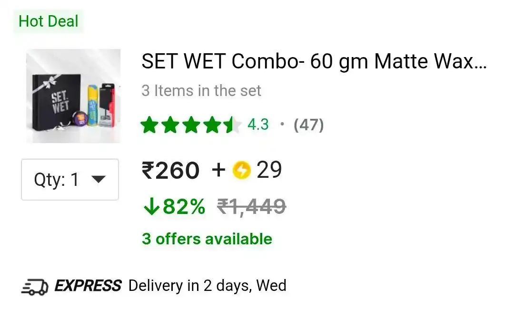View the 3 offers available link
The width and height of the screenshot is (514, 318).
click(x=207, y=239)
